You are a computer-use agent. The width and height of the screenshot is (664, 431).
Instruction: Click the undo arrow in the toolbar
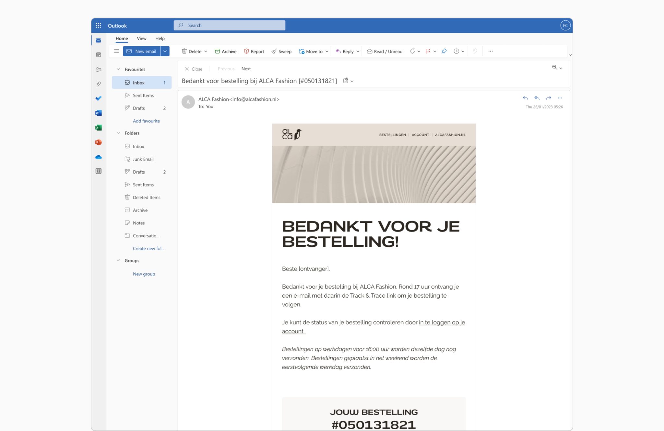[x=475, y=51]
